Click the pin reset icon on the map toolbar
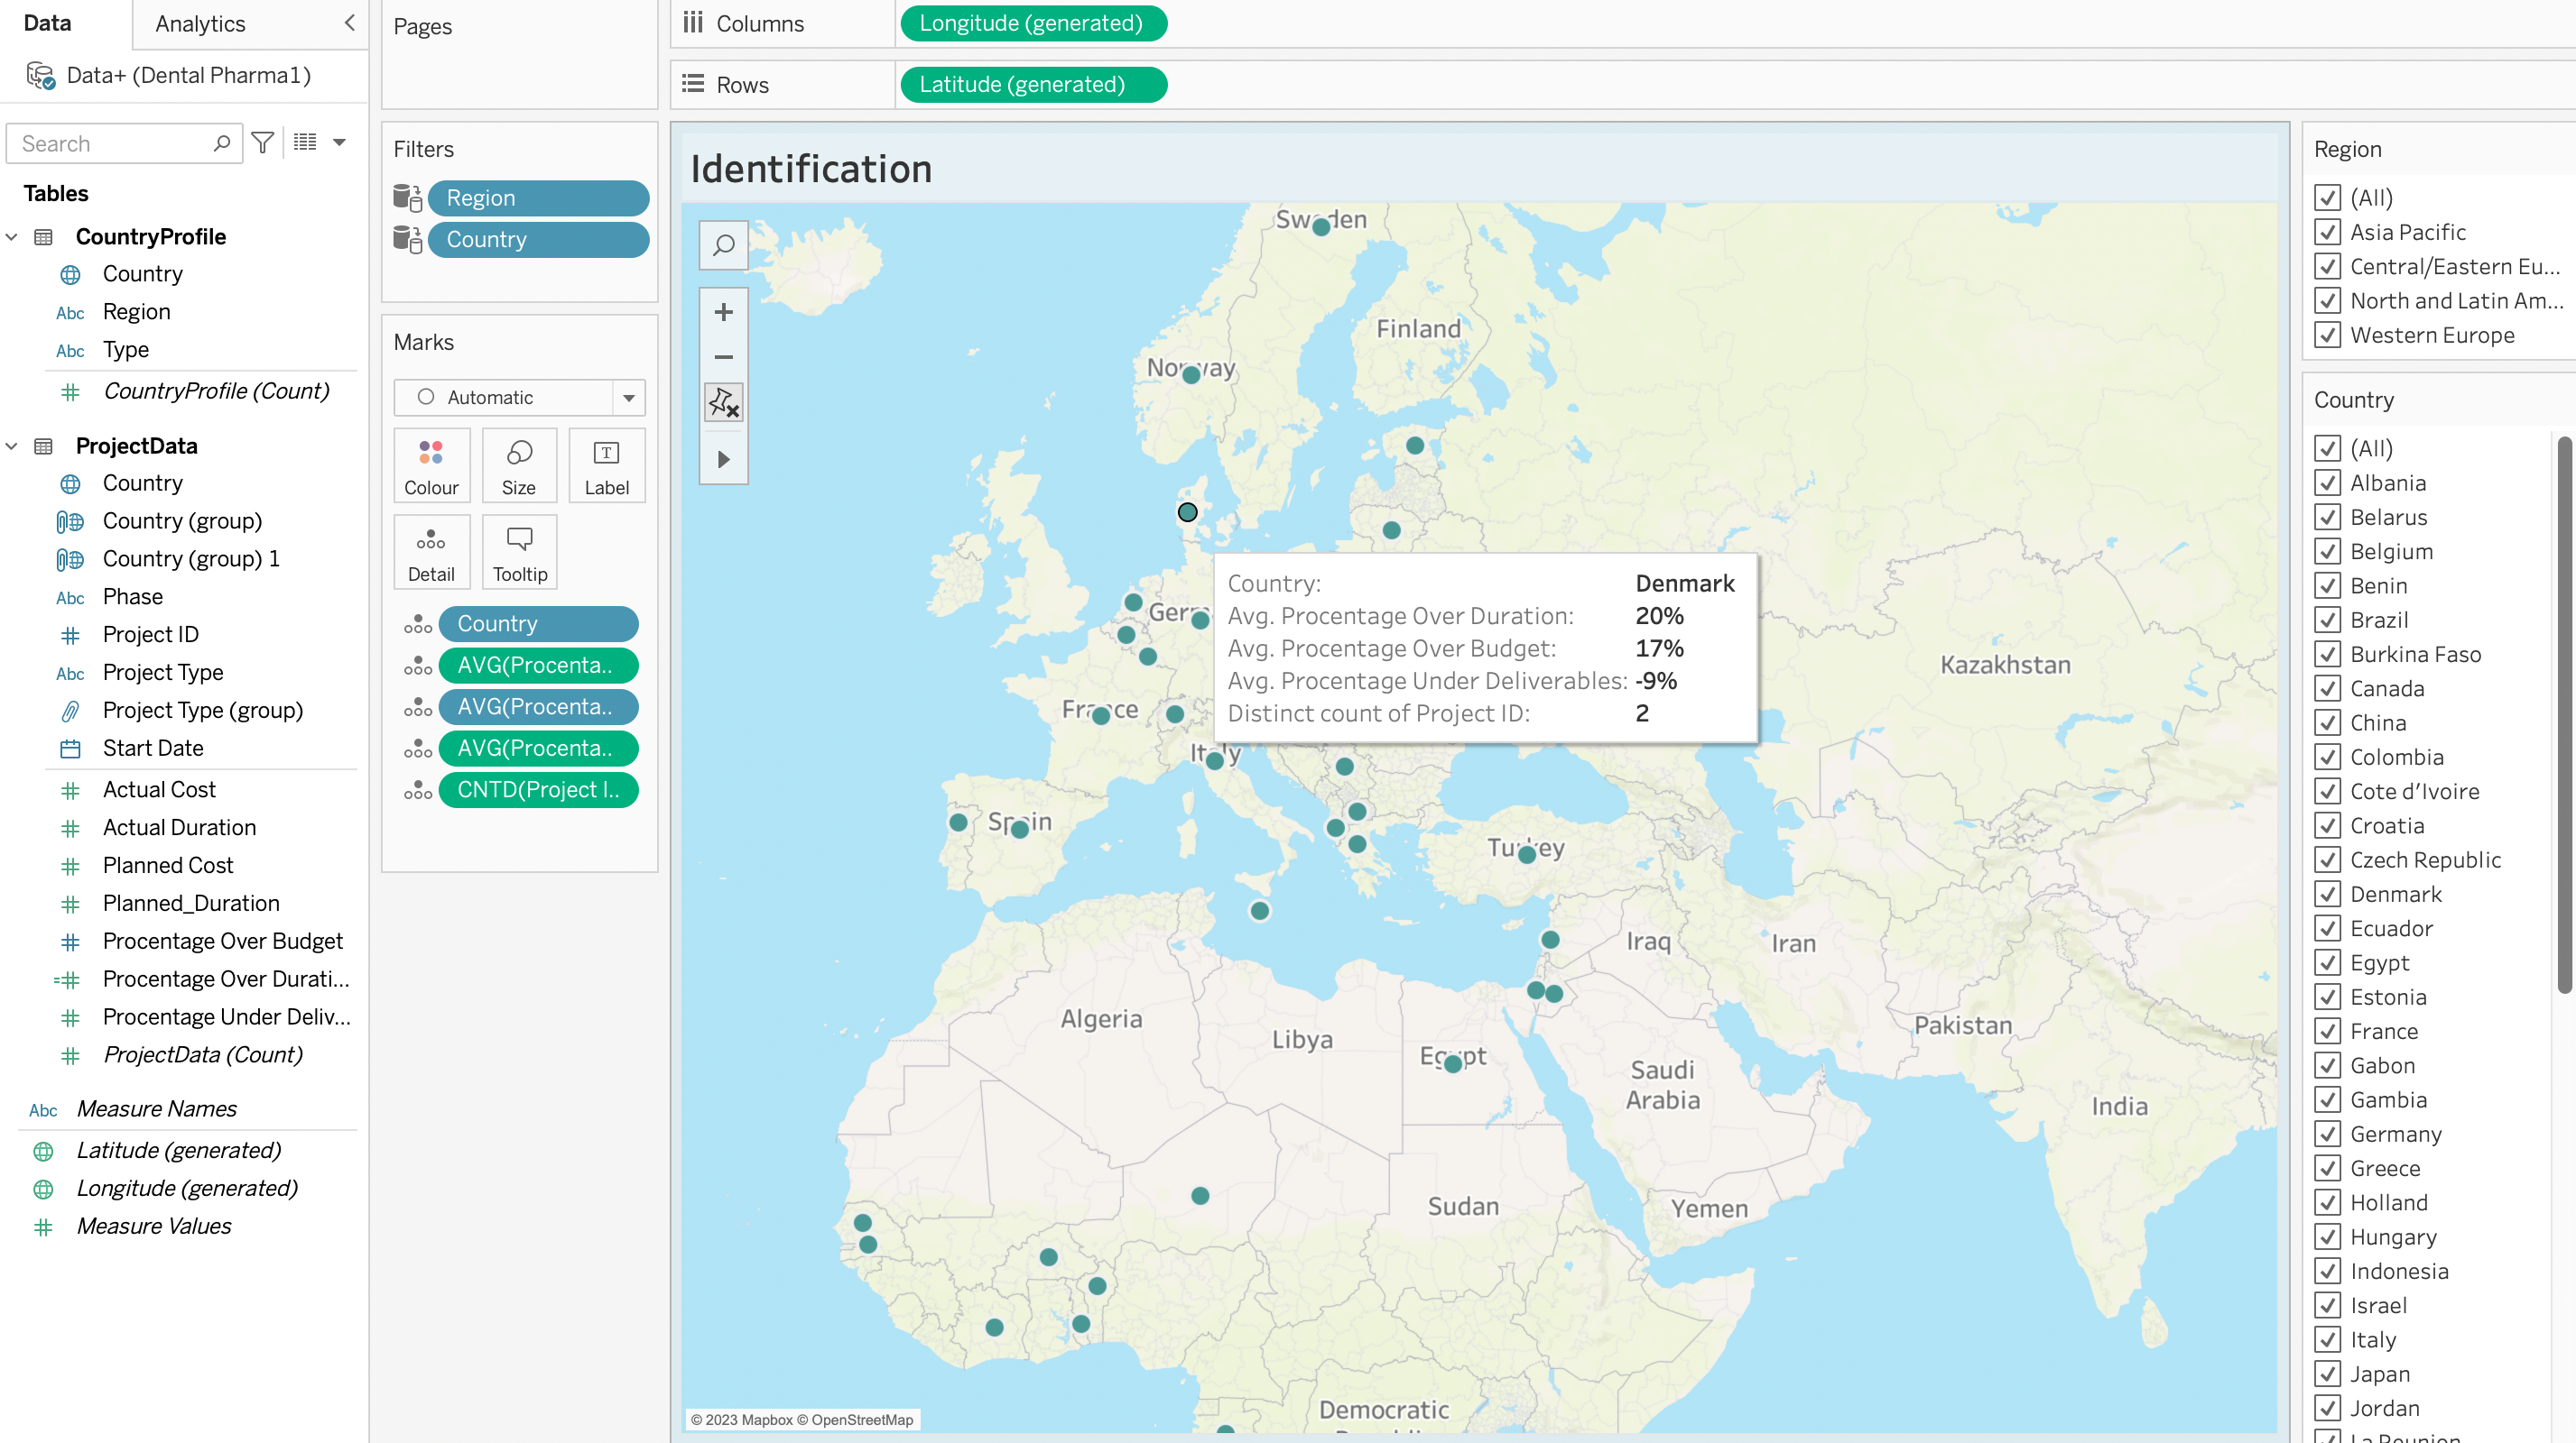Viewport: 2576px width, 1443px height. [x=723, y=401]
